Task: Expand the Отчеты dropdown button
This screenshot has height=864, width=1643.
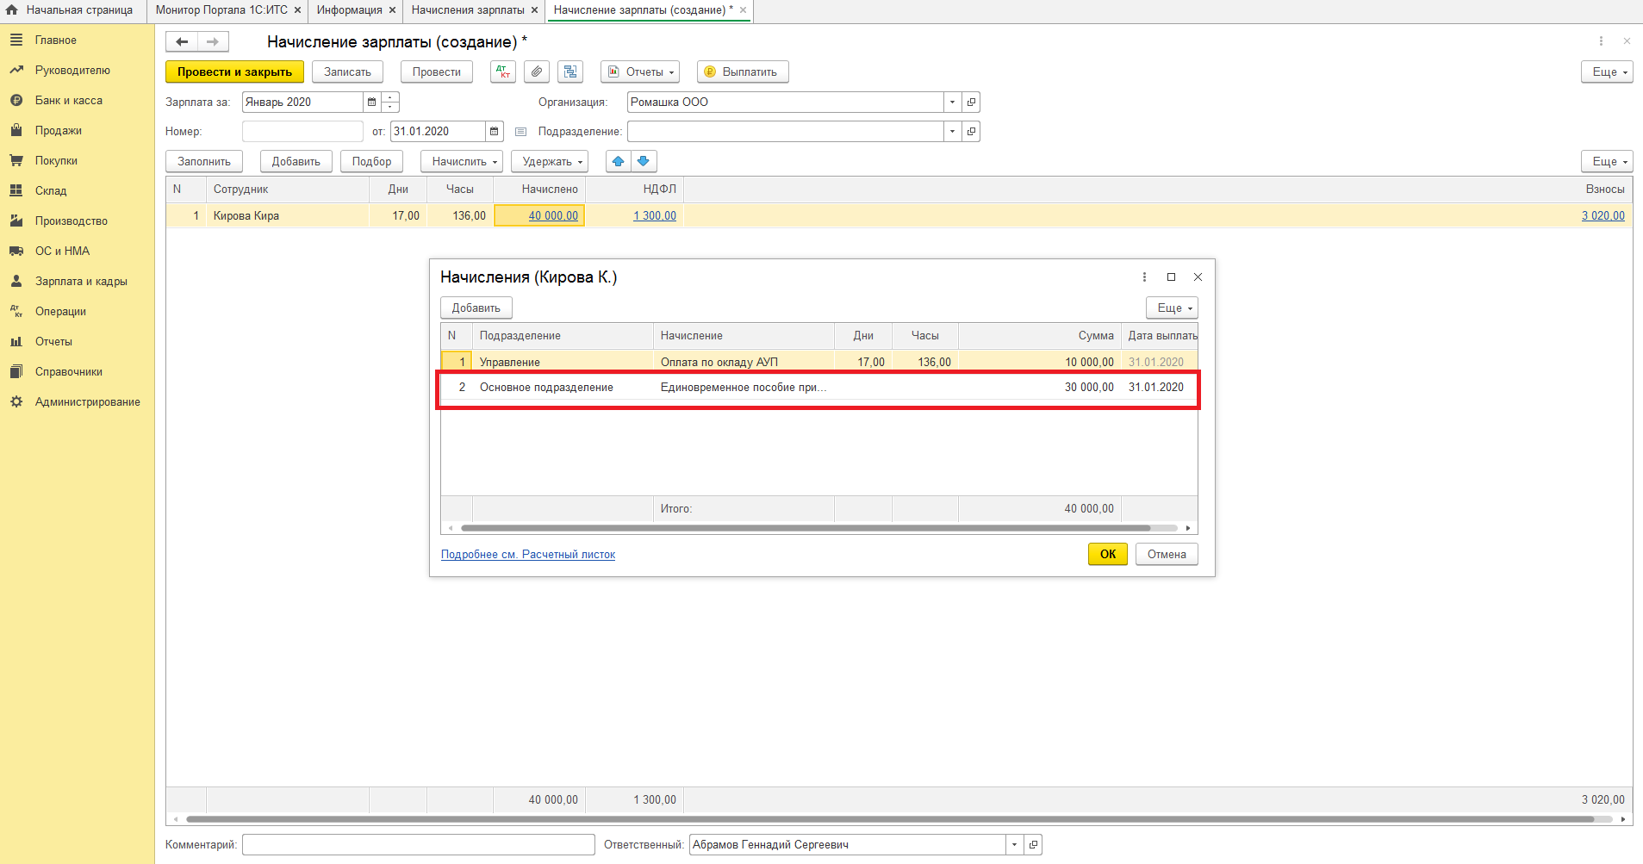Action: pyautogui.click(x=640, y=72)
